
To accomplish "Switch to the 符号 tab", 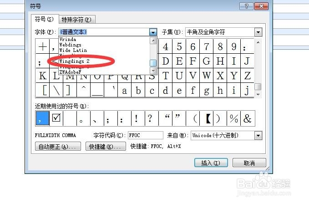I will pyautogui.click(x=44, y=19).
